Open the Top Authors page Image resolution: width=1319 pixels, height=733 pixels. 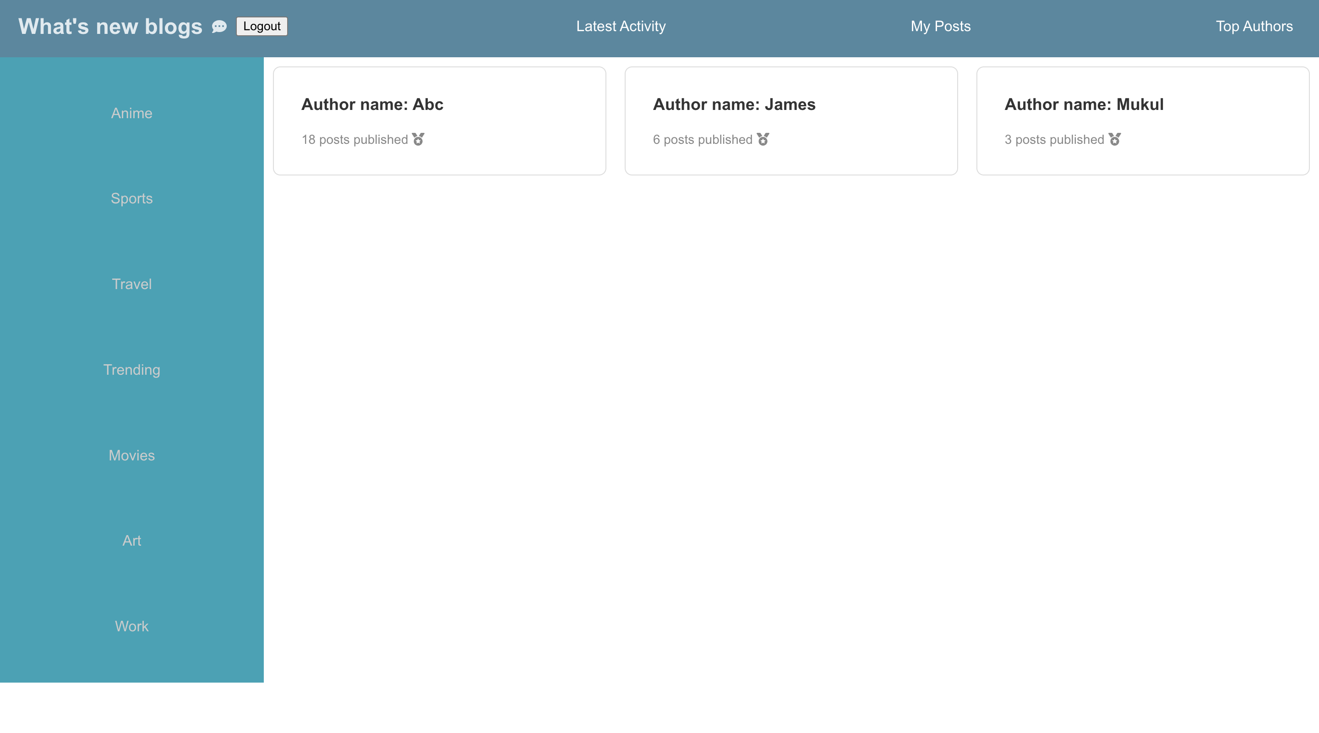1254,26
